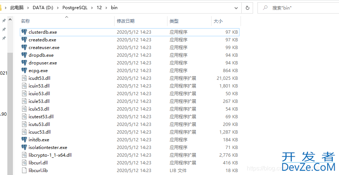Select the file name icudt53.dll
The width and height of the screenshot is (339, 175).
[39, 78]
